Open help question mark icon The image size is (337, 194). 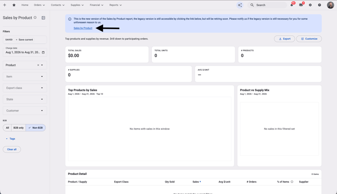[x=319, y=5]
